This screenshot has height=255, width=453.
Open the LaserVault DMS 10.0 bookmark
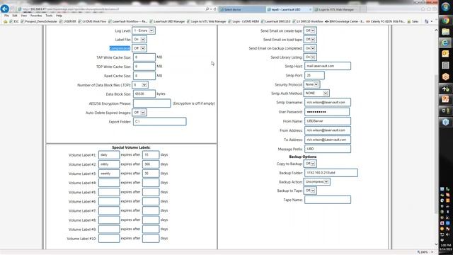[x=275, y=21]
